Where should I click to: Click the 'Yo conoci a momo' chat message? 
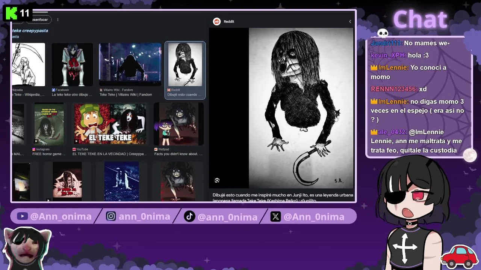point(408,72)
